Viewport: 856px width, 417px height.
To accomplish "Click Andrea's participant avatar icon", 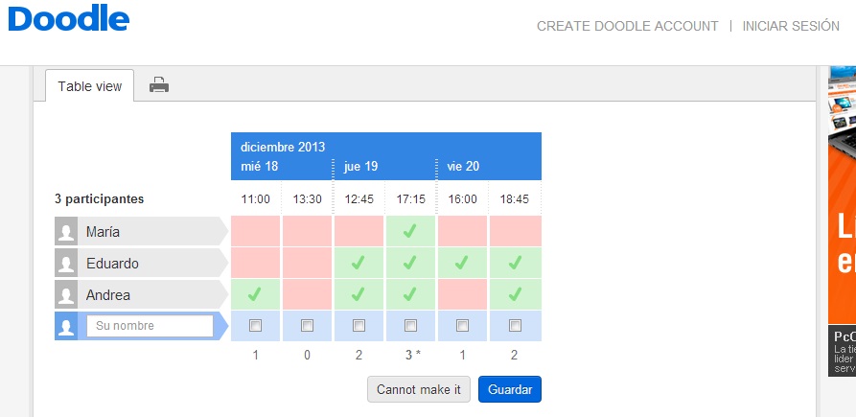I will pyautogui.click(x=66, y=294).
